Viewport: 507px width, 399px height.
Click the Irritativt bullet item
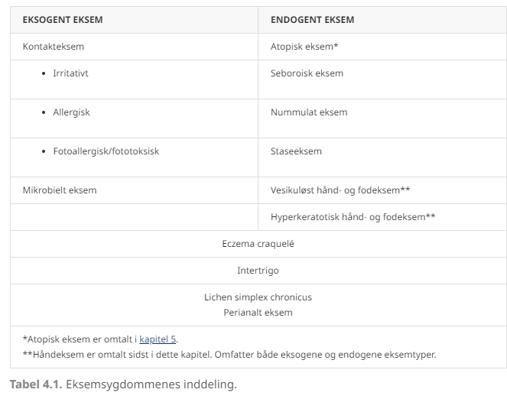coord(70,73)
